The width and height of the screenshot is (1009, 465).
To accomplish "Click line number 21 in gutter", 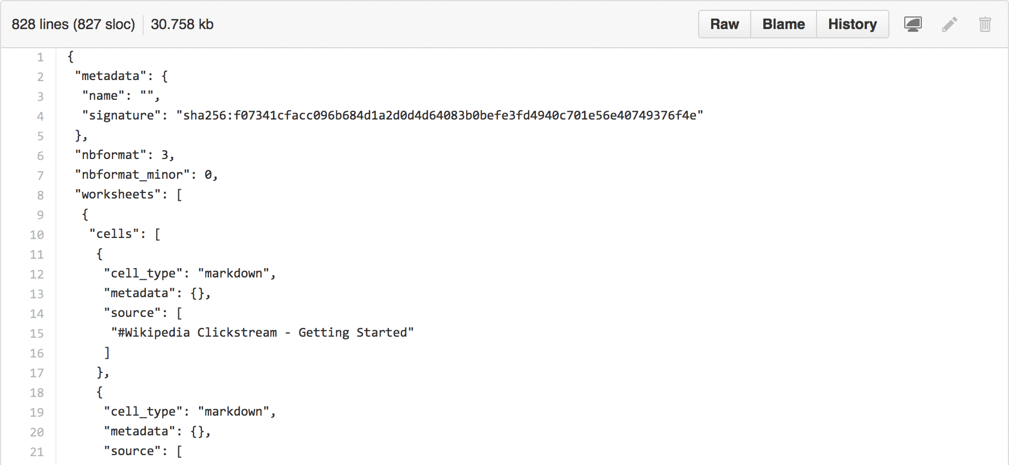I will tap(37, 452).
